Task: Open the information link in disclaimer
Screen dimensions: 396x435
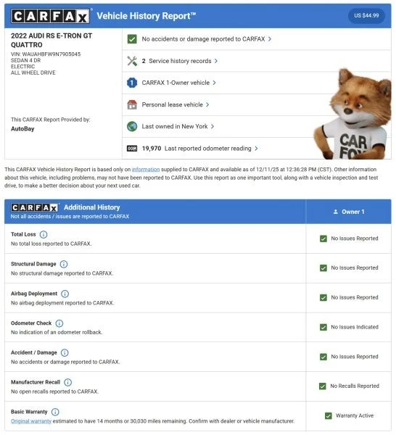Action: coord(146,170)
